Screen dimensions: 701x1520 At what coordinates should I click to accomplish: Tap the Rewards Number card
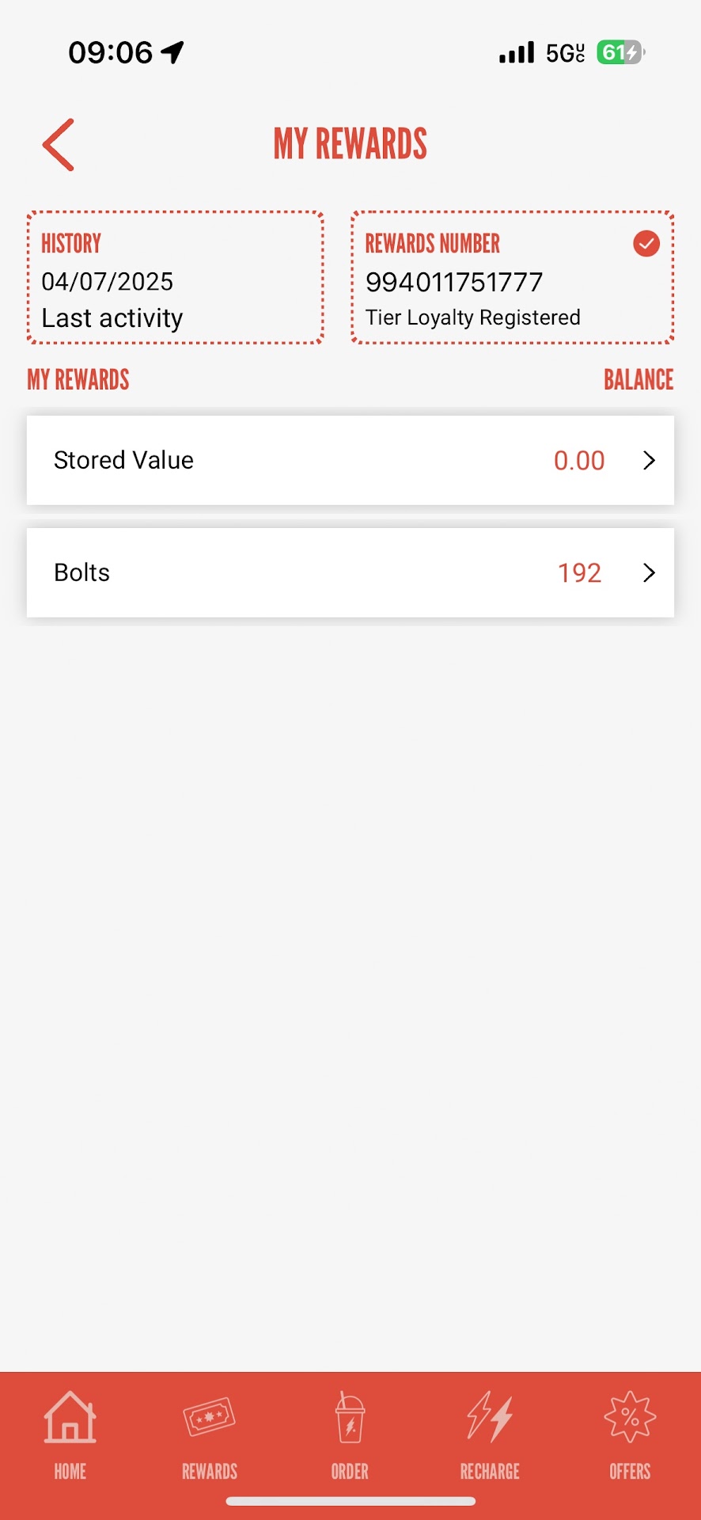tap(512, 278)
